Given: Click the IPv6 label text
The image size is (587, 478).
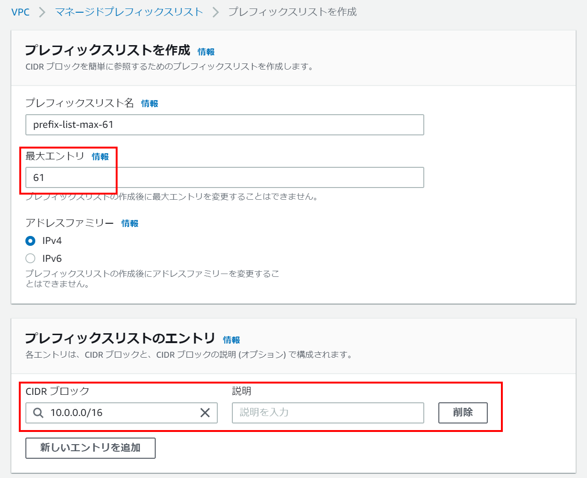Looking at the screenshot, I should tap(52, 259).
